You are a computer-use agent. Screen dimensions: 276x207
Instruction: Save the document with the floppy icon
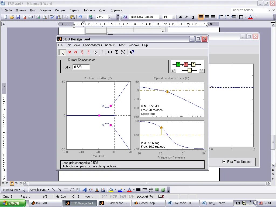point(18,17)
